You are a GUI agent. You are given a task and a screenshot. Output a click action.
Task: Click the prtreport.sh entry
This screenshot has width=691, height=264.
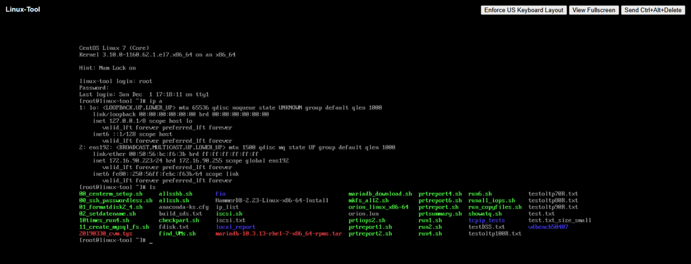pos(438,207)
